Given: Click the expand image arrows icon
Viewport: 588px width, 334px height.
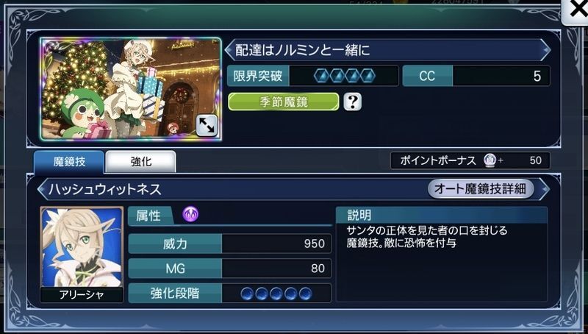Looking at the screenshot, I should [207, 126].
